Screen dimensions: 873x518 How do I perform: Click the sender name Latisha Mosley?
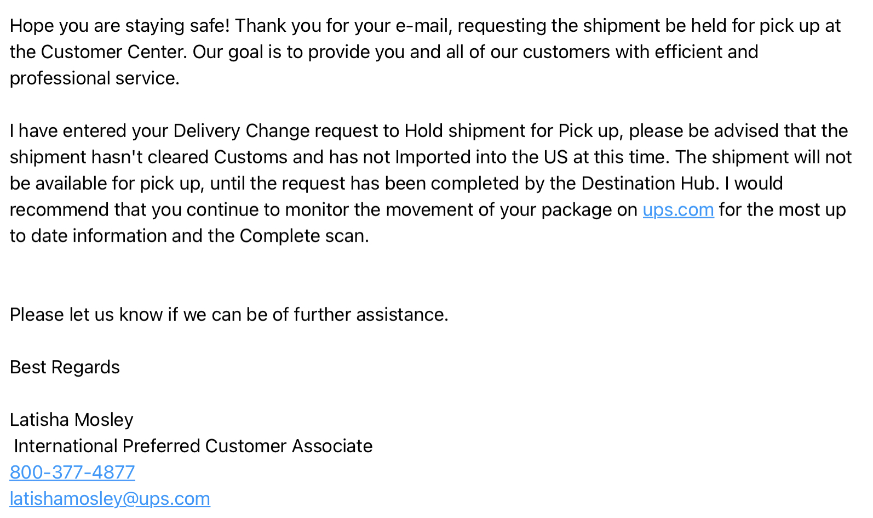pyautogui.click(x=72, y=420)
